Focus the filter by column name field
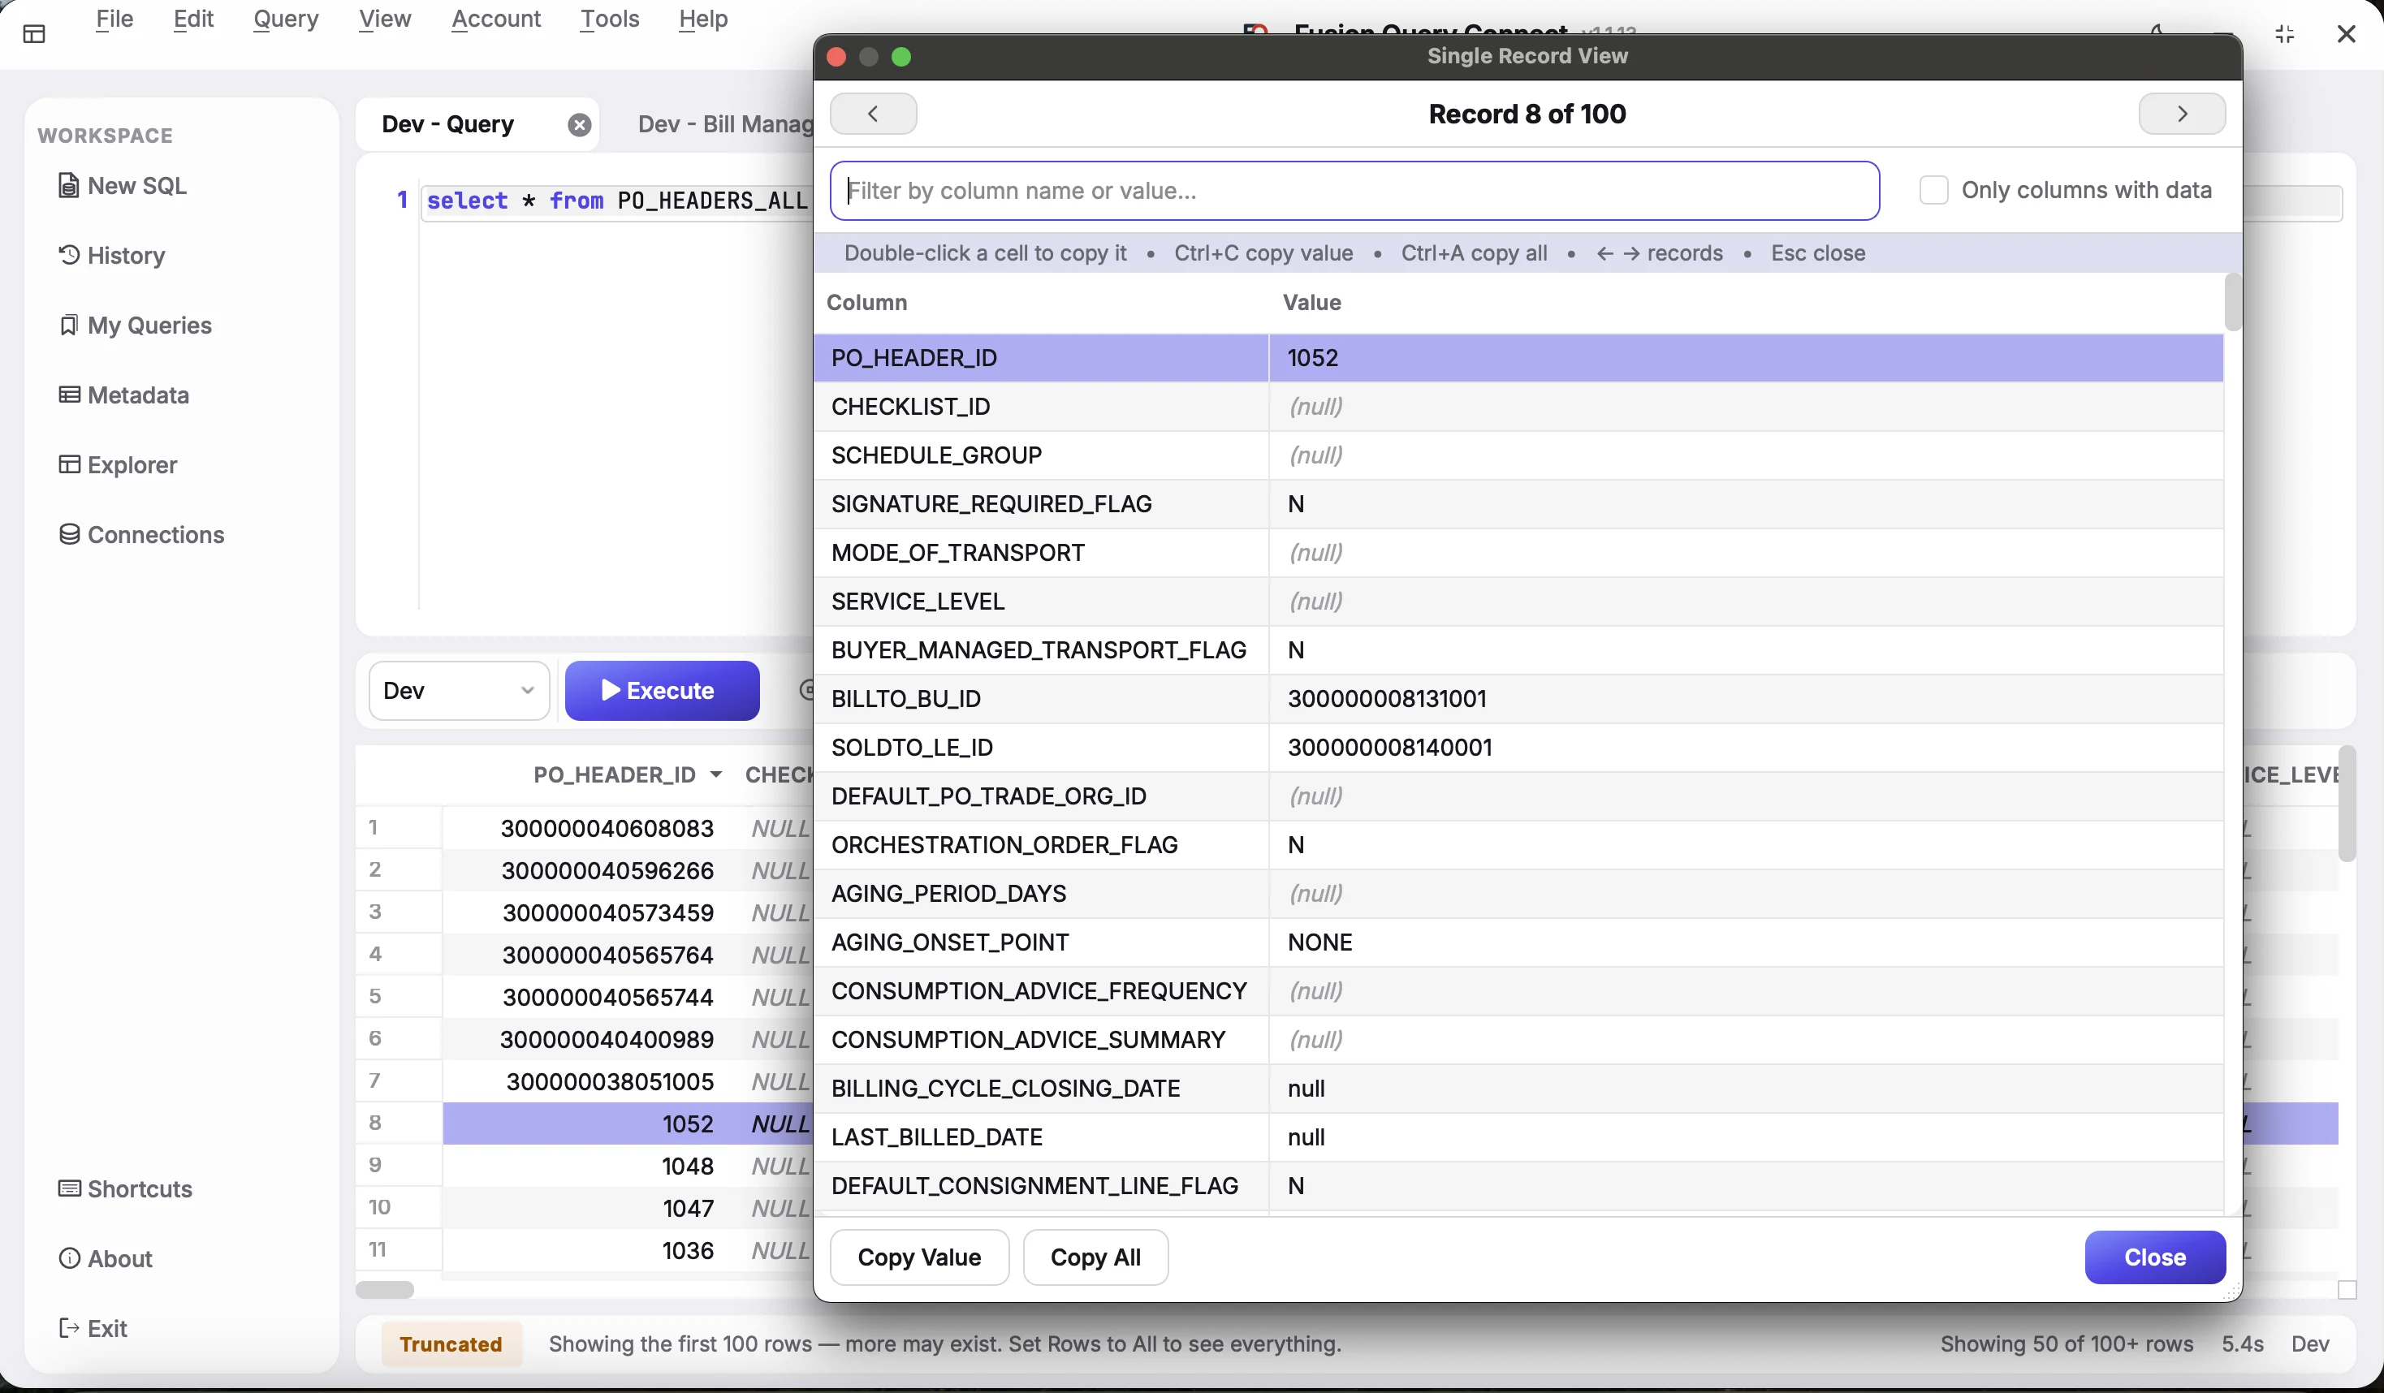2384x1393 pixels. (x=1354, y=191)
